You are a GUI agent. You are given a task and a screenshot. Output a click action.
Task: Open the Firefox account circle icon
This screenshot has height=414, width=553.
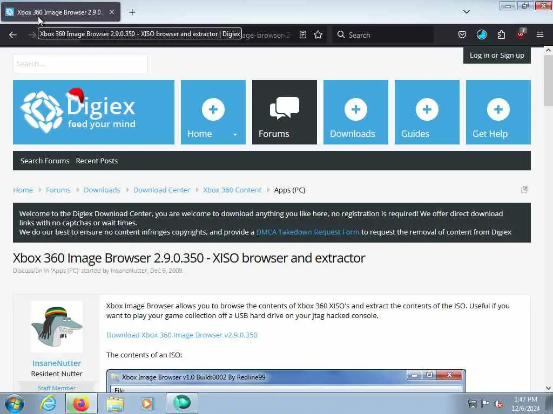coord(481,34)
